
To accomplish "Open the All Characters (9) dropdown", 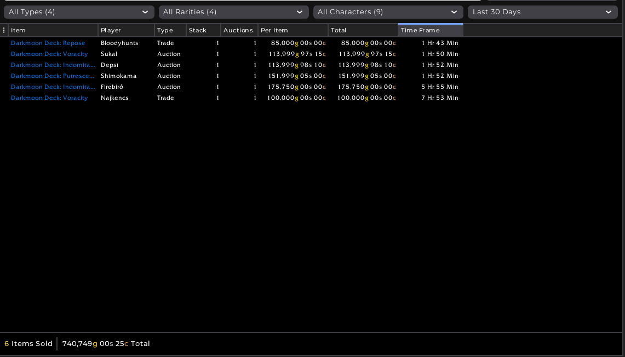I will (x=388, y=12).
